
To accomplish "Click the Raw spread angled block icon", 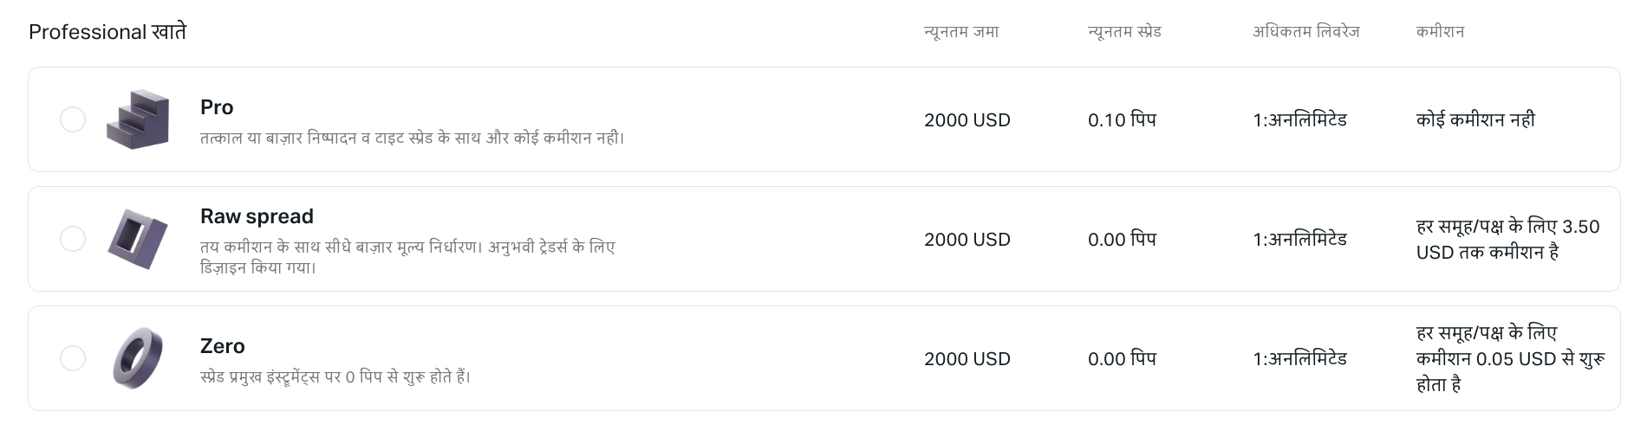I will click(x=138, y=239).
